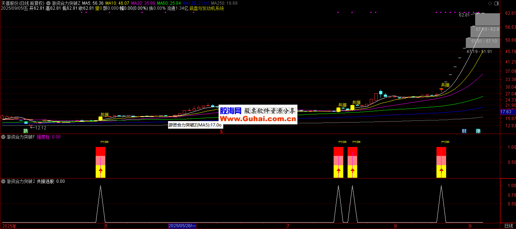Expand the 游资合力突破F indicator panel menu
Viewport: 516px width, 229px height.
tap(4, 137)
